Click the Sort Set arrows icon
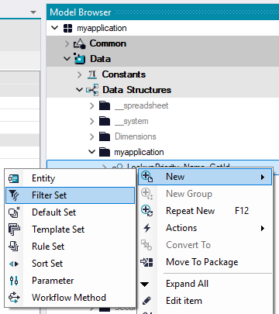This screenshot has height=314, width=279. 14,264
